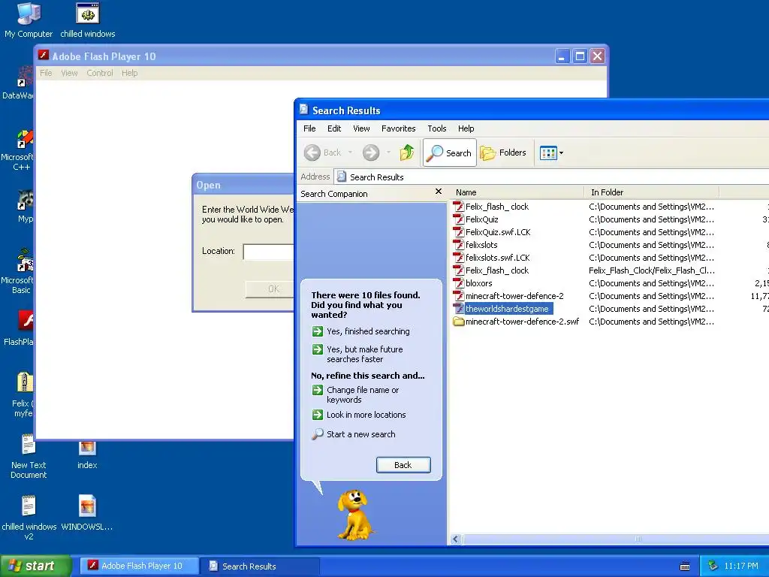Open the Windows Start menu
The image size is (769, 577).
(x=35, y=566)
